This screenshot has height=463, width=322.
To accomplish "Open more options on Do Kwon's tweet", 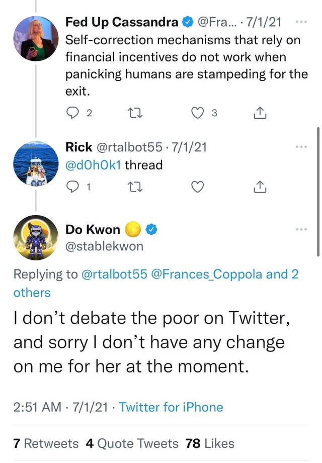I will (x=301, y=229).
